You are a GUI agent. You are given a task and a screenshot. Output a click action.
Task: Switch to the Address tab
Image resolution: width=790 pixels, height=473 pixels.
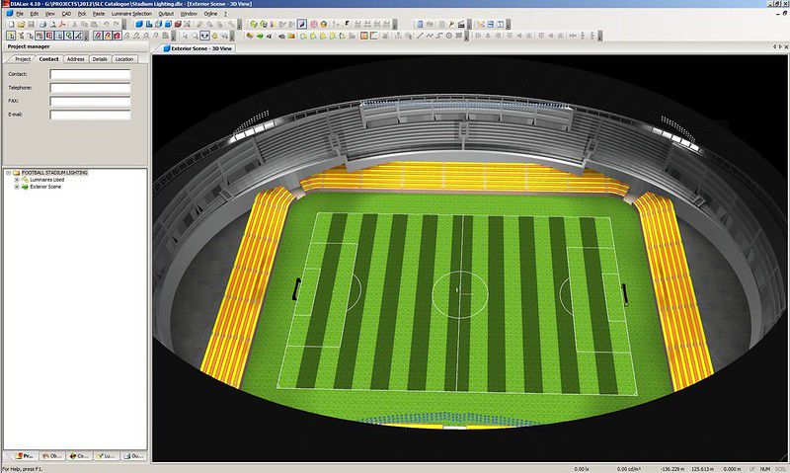point(75,59)
